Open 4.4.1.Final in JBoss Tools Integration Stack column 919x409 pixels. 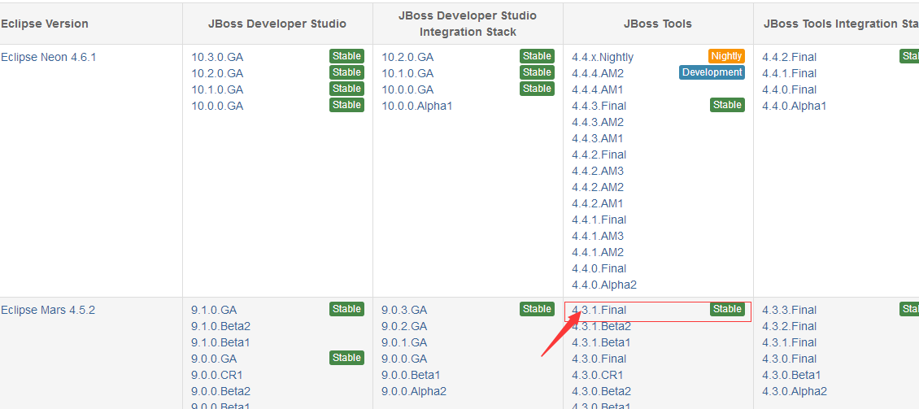790,73
